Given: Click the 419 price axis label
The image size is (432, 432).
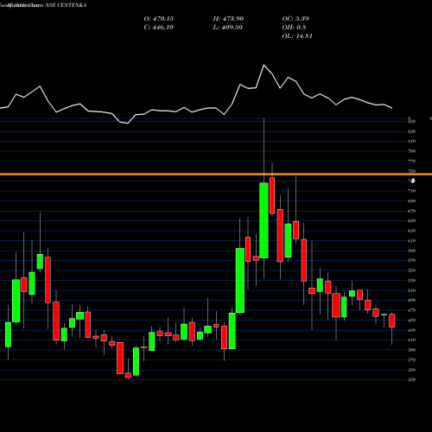Looking at the screenshot, I should pyautogui.click(x=412, y=340).
